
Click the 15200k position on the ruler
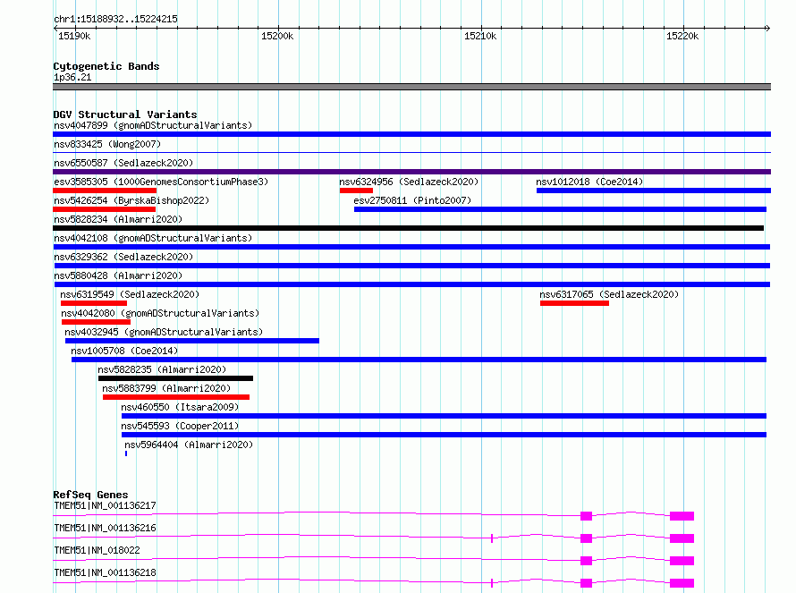277,36
